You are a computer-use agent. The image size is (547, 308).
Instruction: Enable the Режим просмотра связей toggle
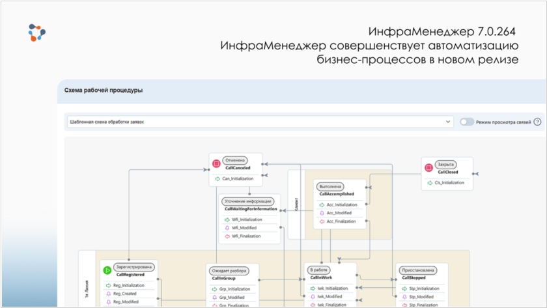click(x=466, y=122)
